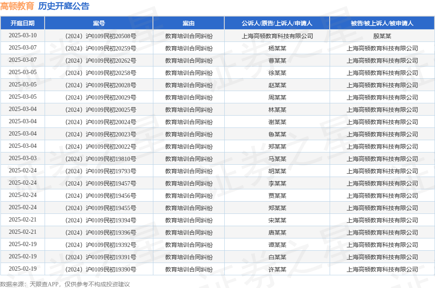Select case number 沪0109民初20028号

[x=111, y=85]
